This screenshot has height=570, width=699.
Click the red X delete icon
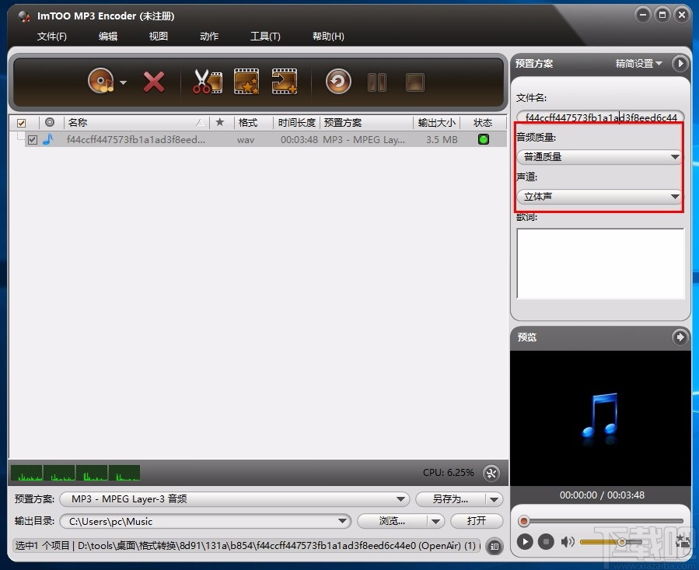tap(153, 81)
